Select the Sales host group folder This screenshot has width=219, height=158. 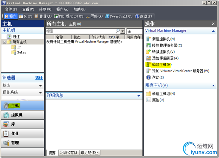[19, 52]
